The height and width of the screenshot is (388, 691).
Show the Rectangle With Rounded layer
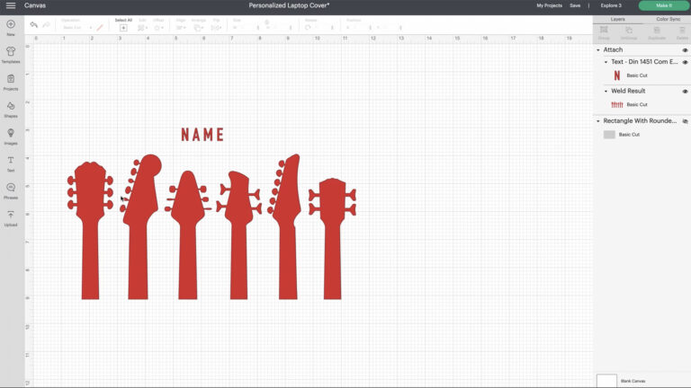pos(685,121)
